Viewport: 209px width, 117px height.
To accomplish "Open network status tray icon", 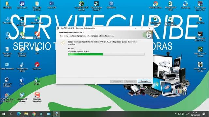I will [x=179, y=114].
